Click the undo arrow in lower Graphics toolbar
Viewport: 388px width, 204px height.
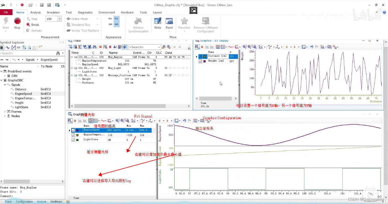point(185,121)
